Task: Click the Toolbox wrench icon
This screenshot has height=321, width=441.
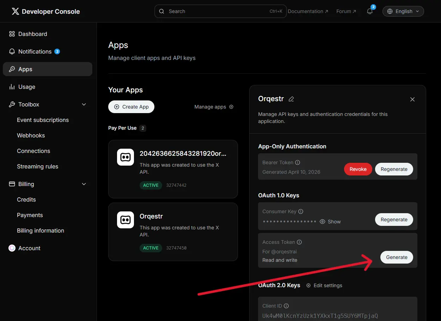Action: click(12, 104)
